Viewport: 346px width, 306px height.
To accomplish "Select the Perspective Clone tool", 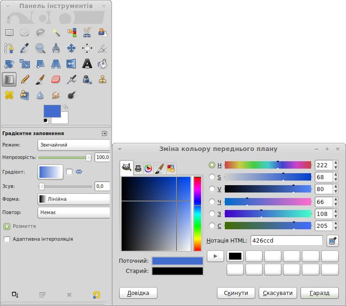I will tap(24, 95).
